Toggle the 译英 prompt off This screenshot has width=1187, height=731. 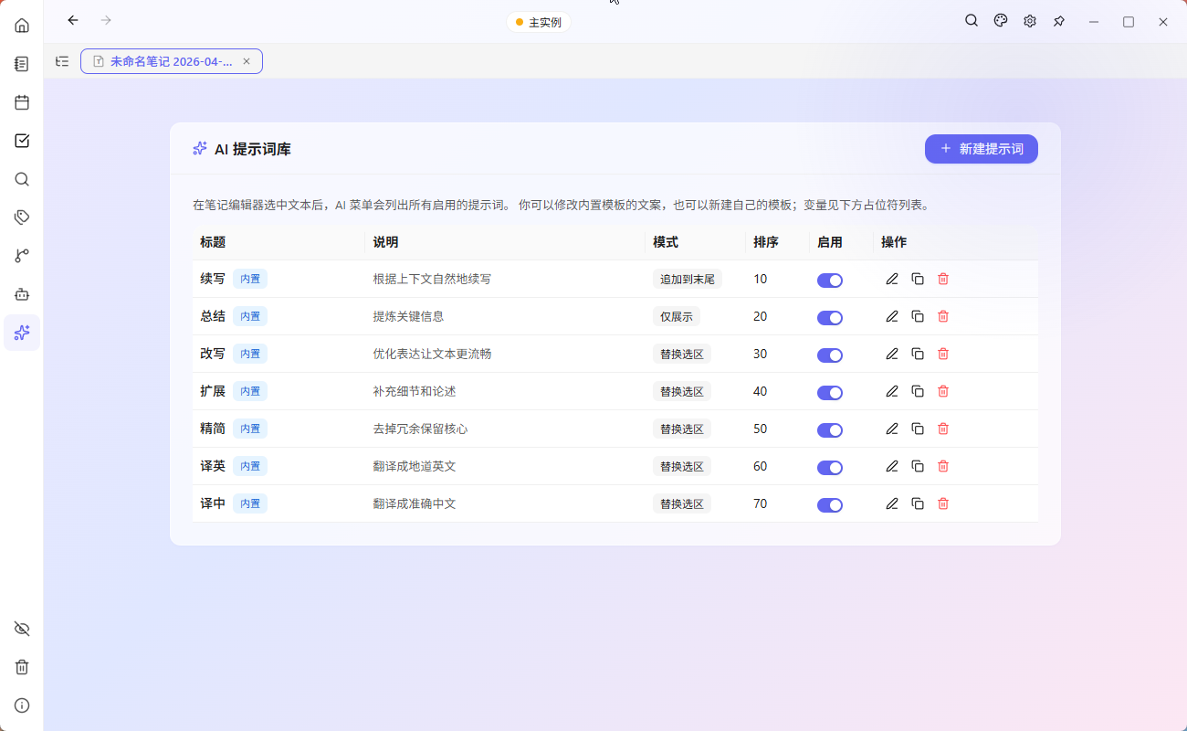point(830,467)
